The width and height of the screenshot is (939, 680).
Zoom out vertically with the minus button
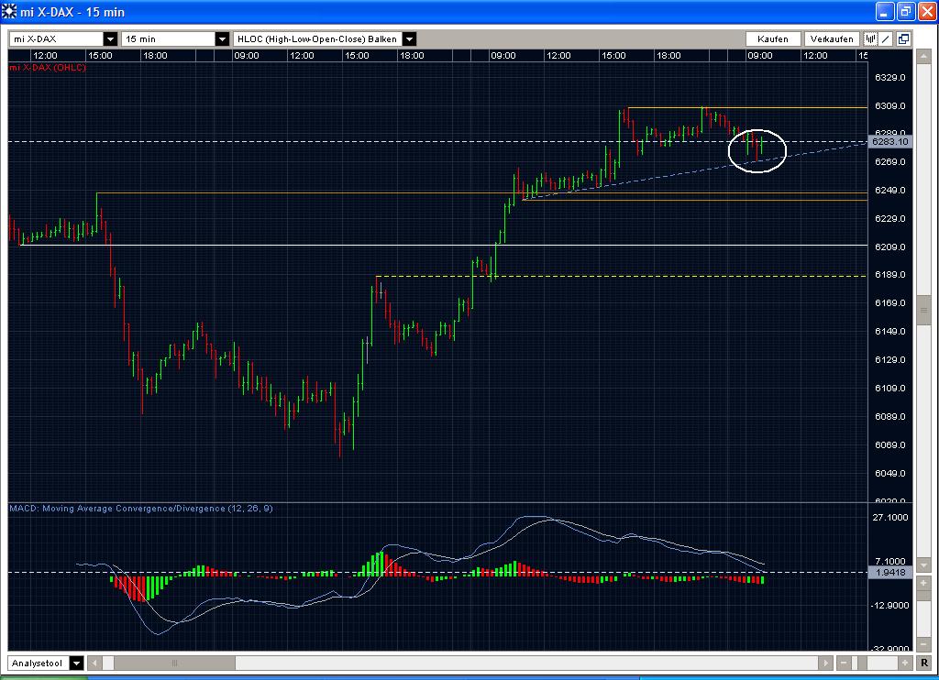(x=923, y=644)
